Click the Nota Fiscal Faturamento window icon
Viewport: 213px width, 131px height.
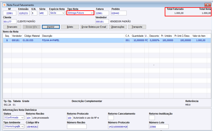coord(4,5)
